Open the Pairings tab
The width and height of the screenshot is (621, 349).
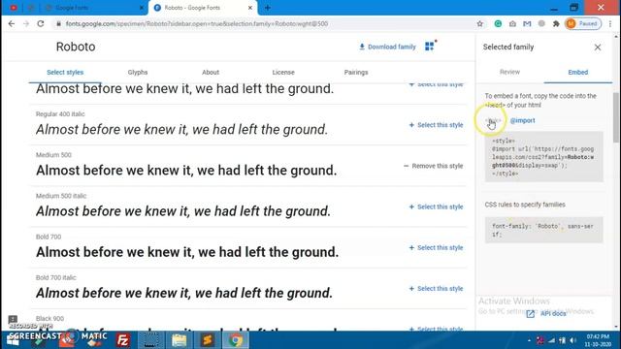coord(356,72)
